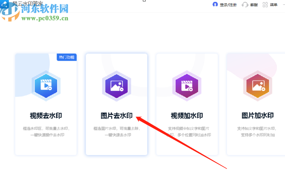Image resolution: width=285 pixels, height=171 pixels.
Task: Click the video watermark removal hexagon icon
Action: click(46, 86)
